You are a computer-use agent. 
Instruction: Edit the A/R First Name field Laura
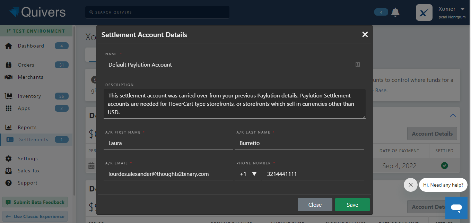[168, 143]
